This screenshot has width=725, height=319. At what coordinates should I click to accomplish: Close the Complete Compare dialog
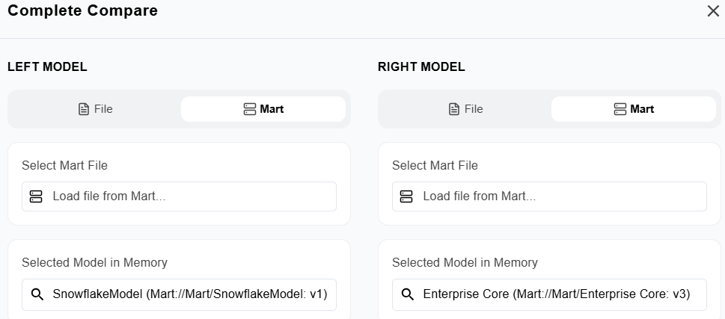point(714,11)
